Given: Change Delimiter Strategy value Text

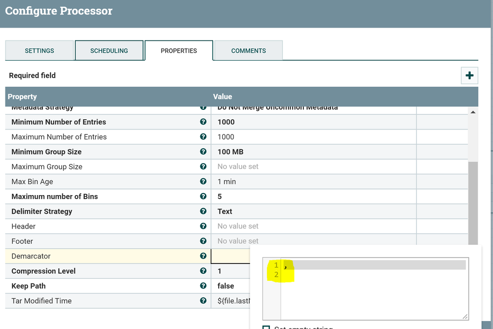Looking at the screenshot, I should (x=313, y=211).
